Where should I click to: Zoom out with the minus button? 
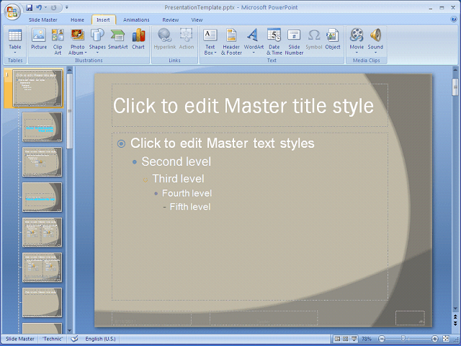[x=382, y=339]
